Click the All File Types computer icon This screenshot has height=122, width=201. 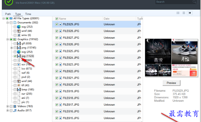11,18
